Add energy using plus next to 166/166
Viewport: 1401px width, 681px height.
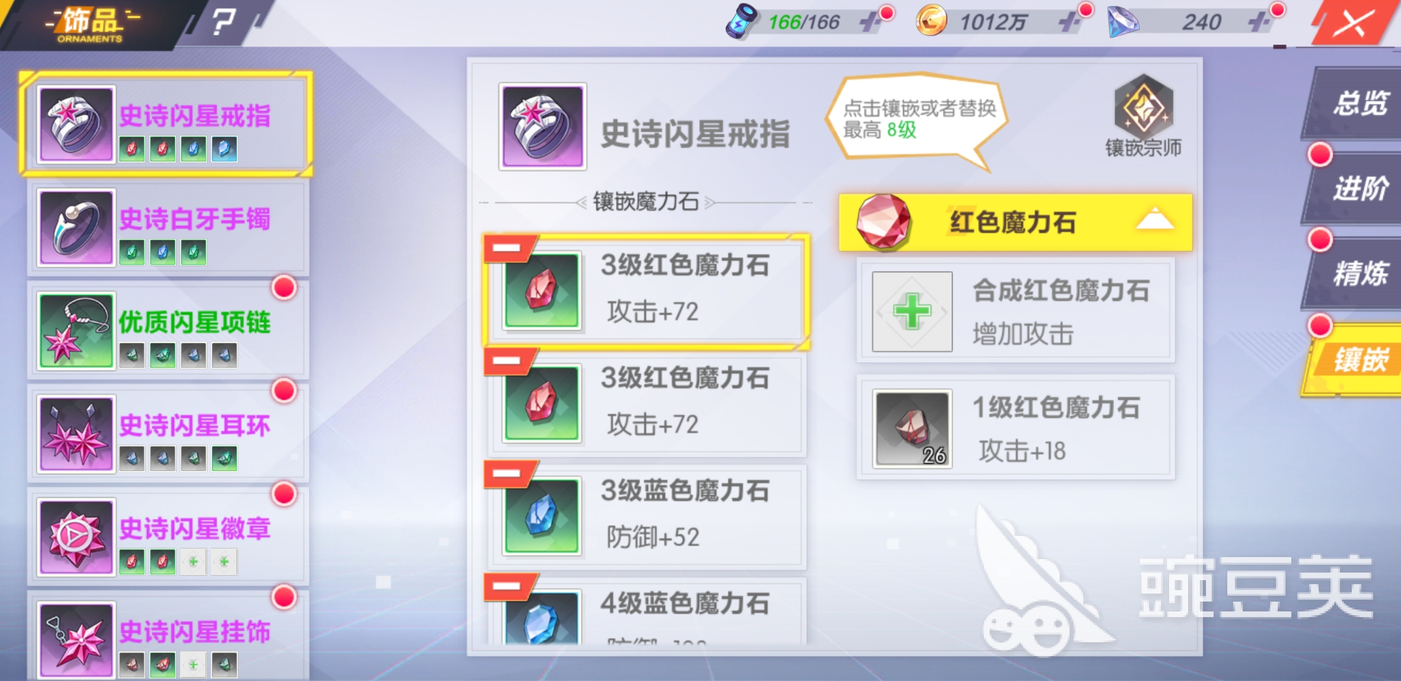point(869,23)
